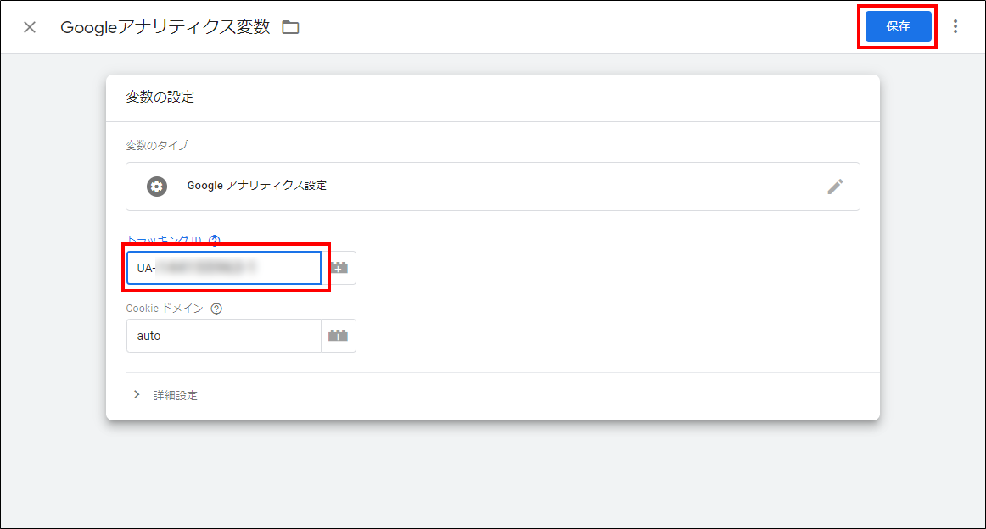Click the 変数の設定 section heading
This screenshot has height=529, width=986.
(x=160, y=97)
